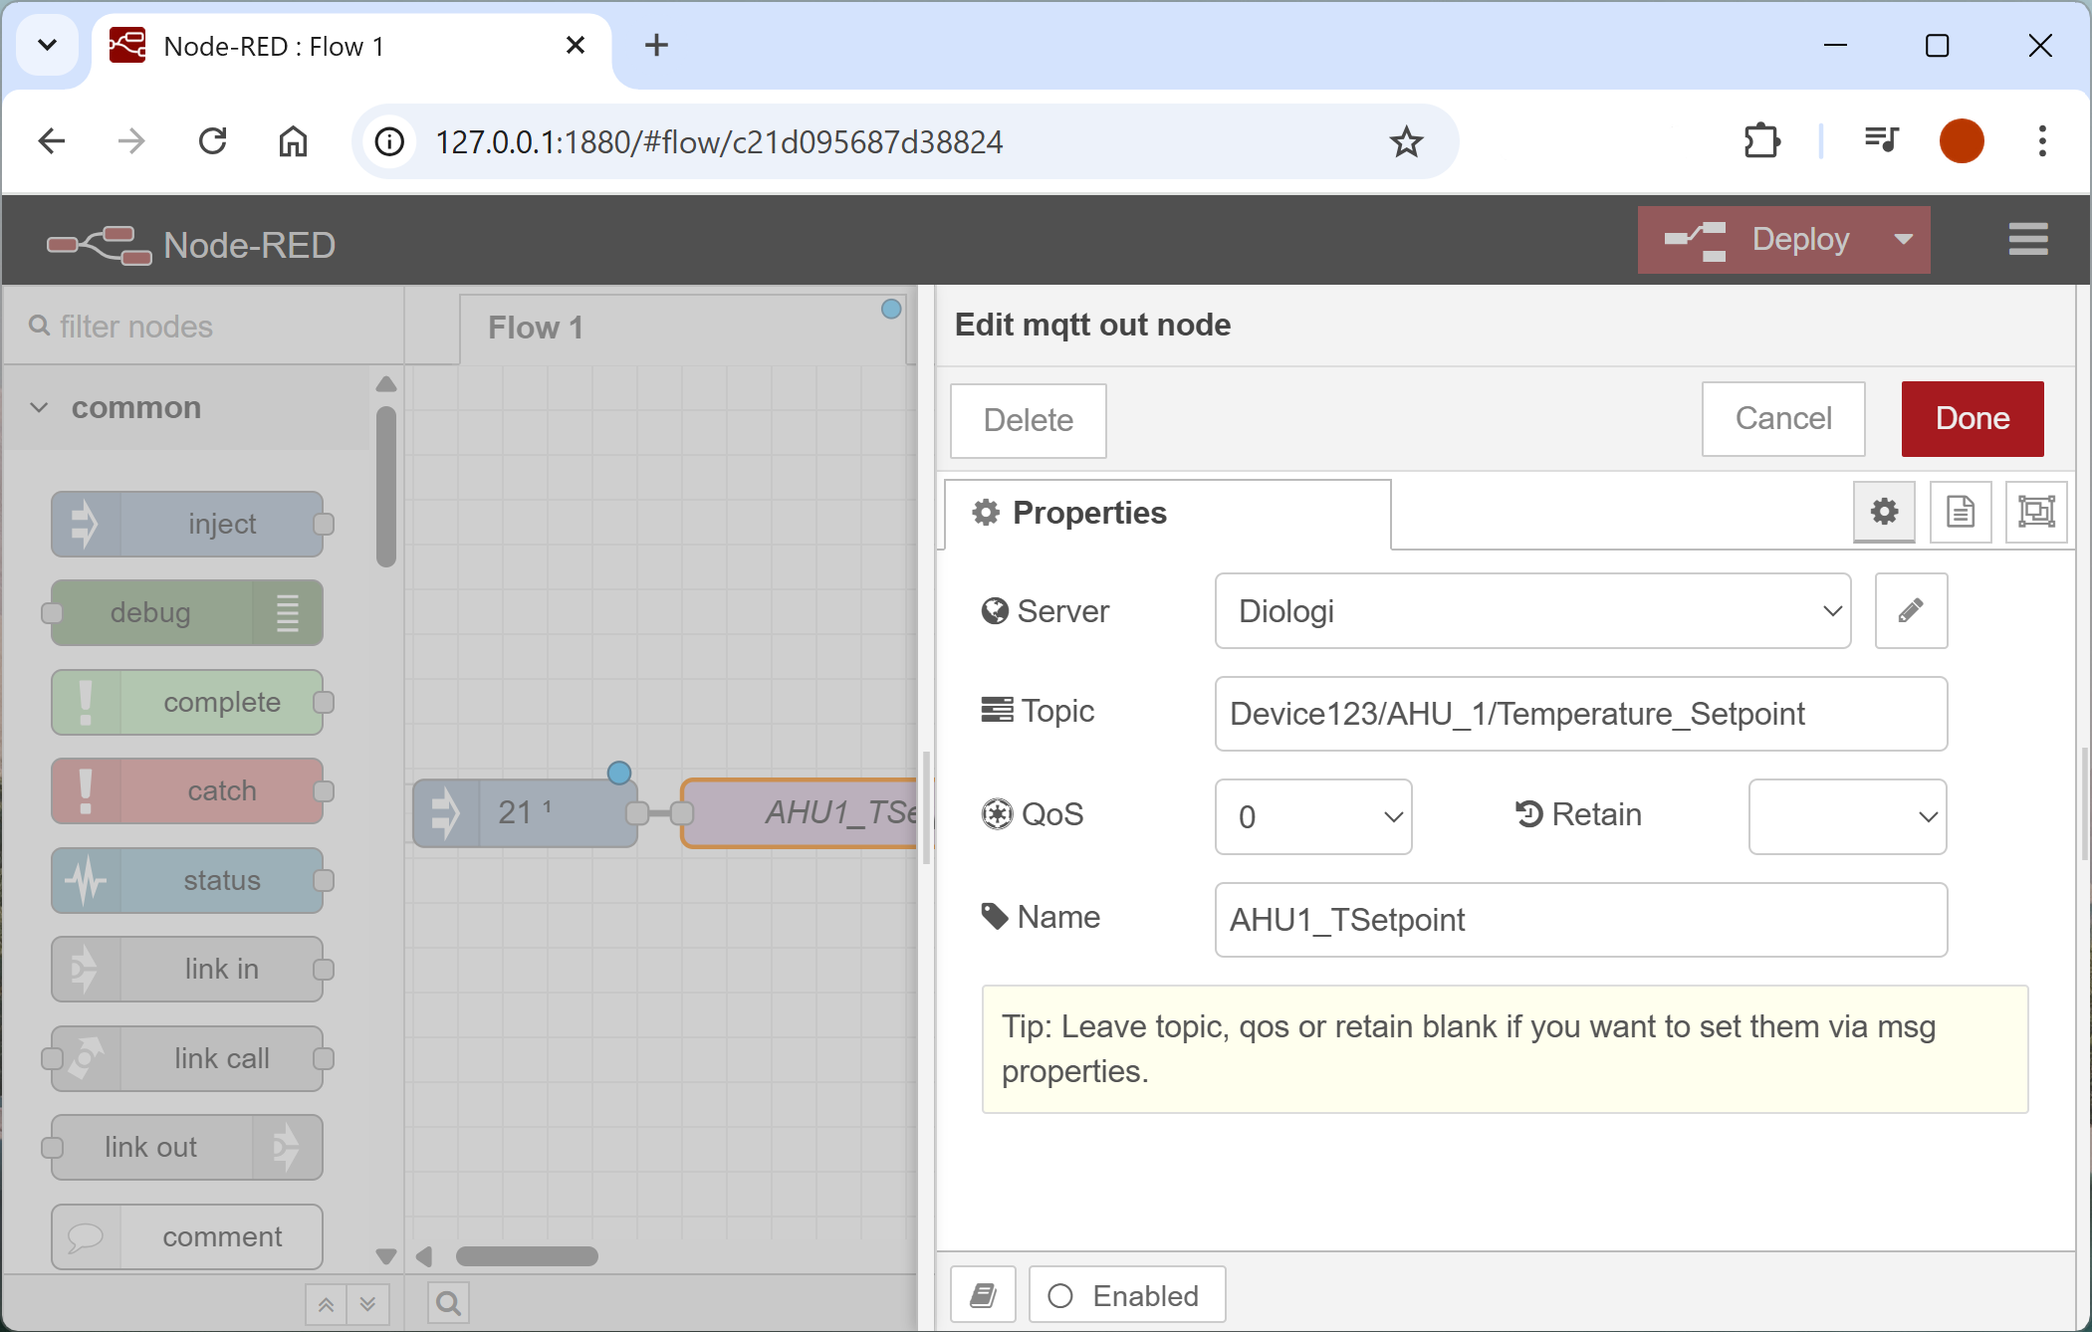
Task: Open the QoS dropdown
Action: tap(1312, 816)
